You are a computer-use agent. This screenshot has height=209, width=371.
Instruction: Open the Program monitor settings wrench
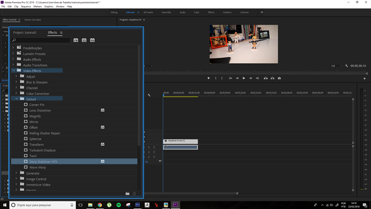347,66
